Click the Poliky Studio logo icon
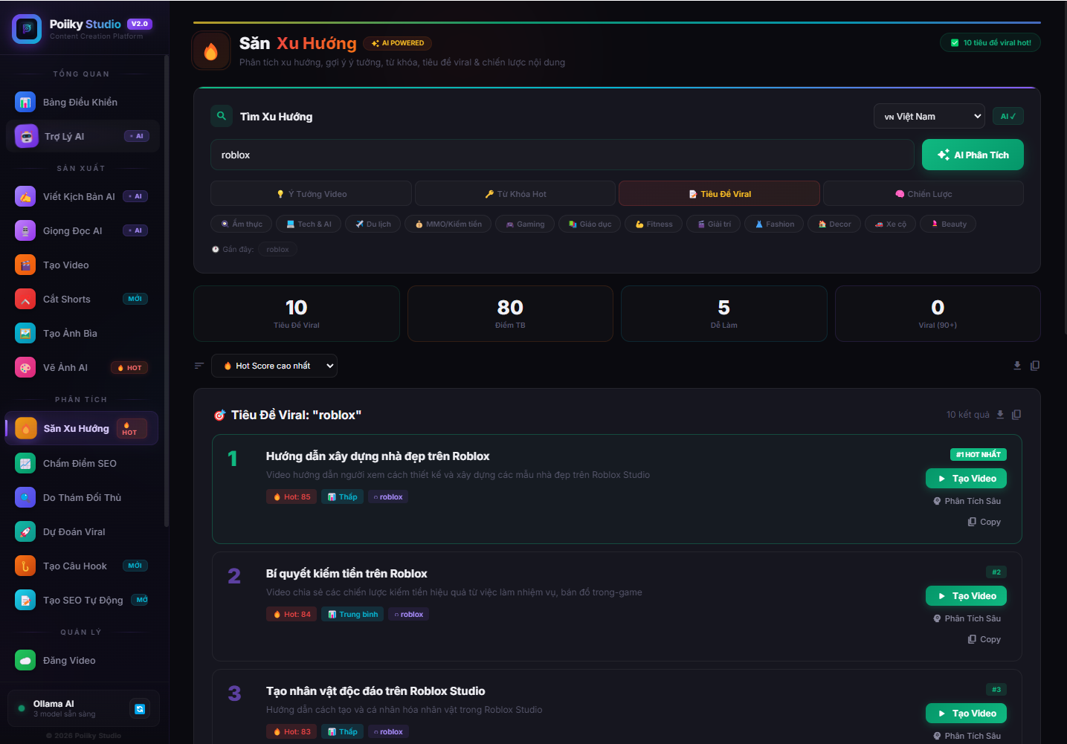The image size is (1067, 744). 27,29
